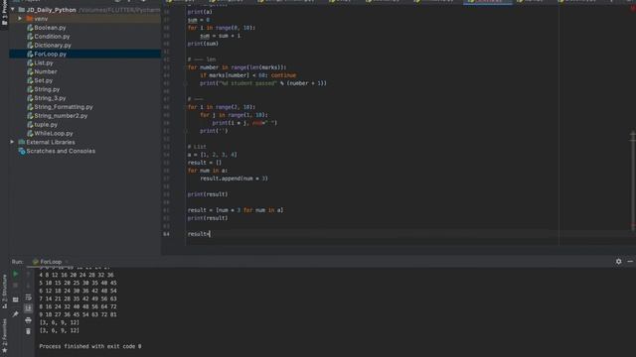Expand External Libraries node
636x357 pixels.
click(12, 142)
